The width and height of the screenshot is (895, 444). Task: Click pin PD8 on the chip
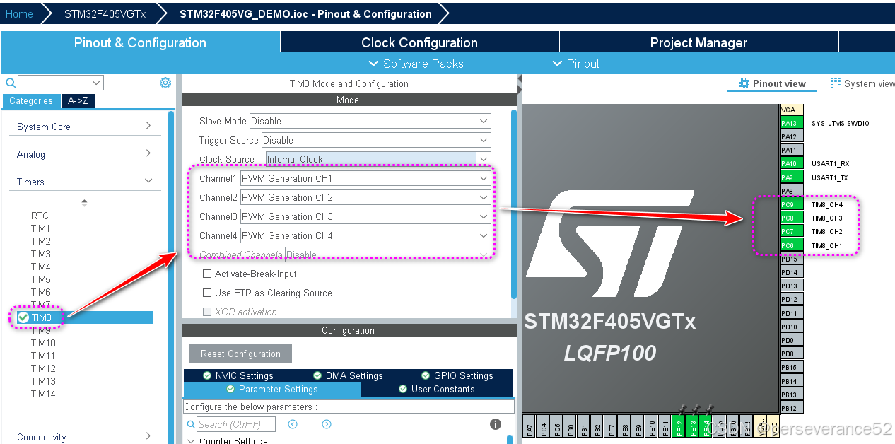click(792, 354)
